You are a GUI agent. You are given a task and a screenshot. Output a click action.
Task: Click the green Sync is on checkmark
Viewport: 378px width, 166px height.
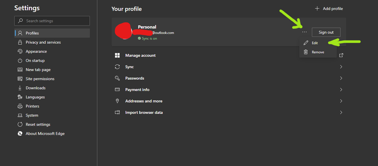(x=139, y=38)
